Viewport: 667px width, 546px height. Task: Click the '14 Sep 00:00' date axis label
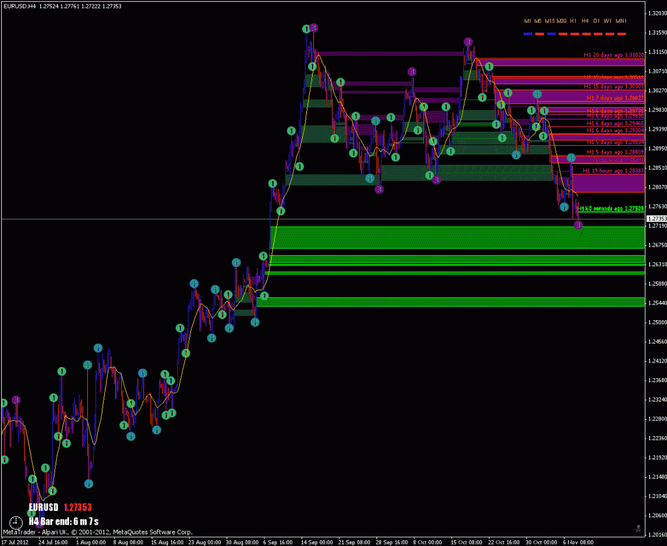tap(317, 543)
